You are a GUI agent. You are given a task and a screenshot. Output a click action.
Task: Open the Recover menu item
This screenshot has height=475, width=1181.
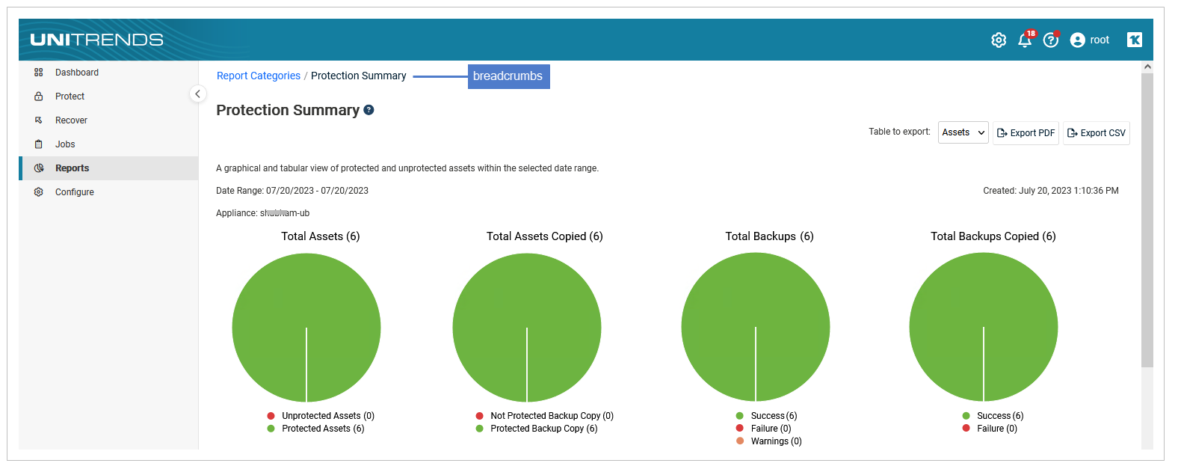[71, 120]
